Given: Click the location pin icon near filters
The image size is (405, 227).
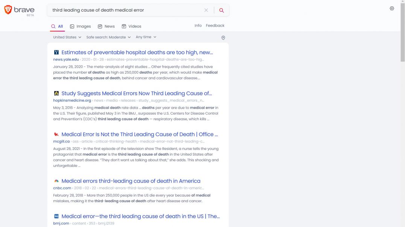Looking at the screenshot, I should coord(223,38).
